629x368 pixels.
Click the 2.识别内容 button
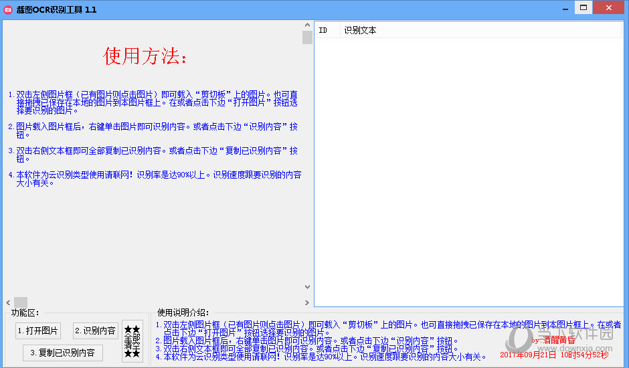click(96, 331)
